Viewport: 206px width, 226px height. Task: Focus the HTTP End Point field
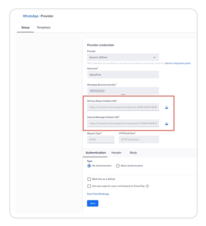(139, 139)
